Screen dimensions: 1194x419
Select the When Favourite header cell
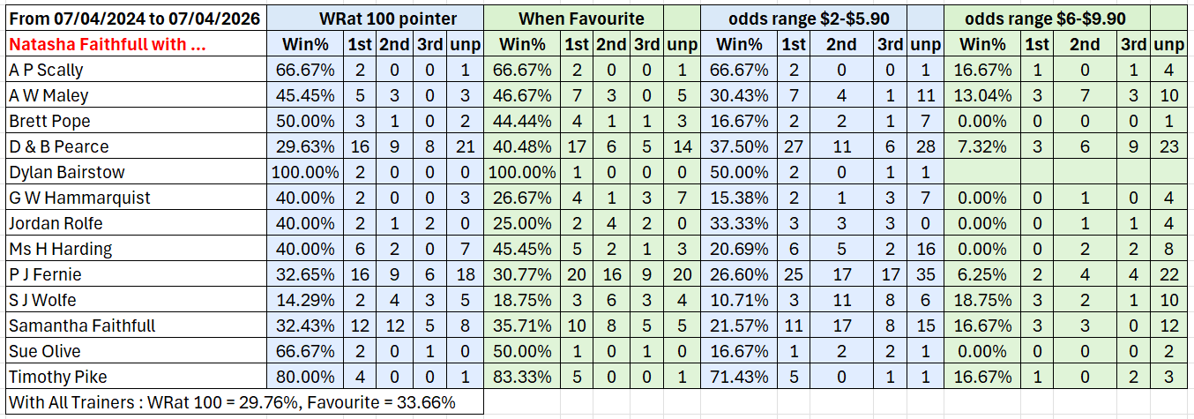[581, 18]
